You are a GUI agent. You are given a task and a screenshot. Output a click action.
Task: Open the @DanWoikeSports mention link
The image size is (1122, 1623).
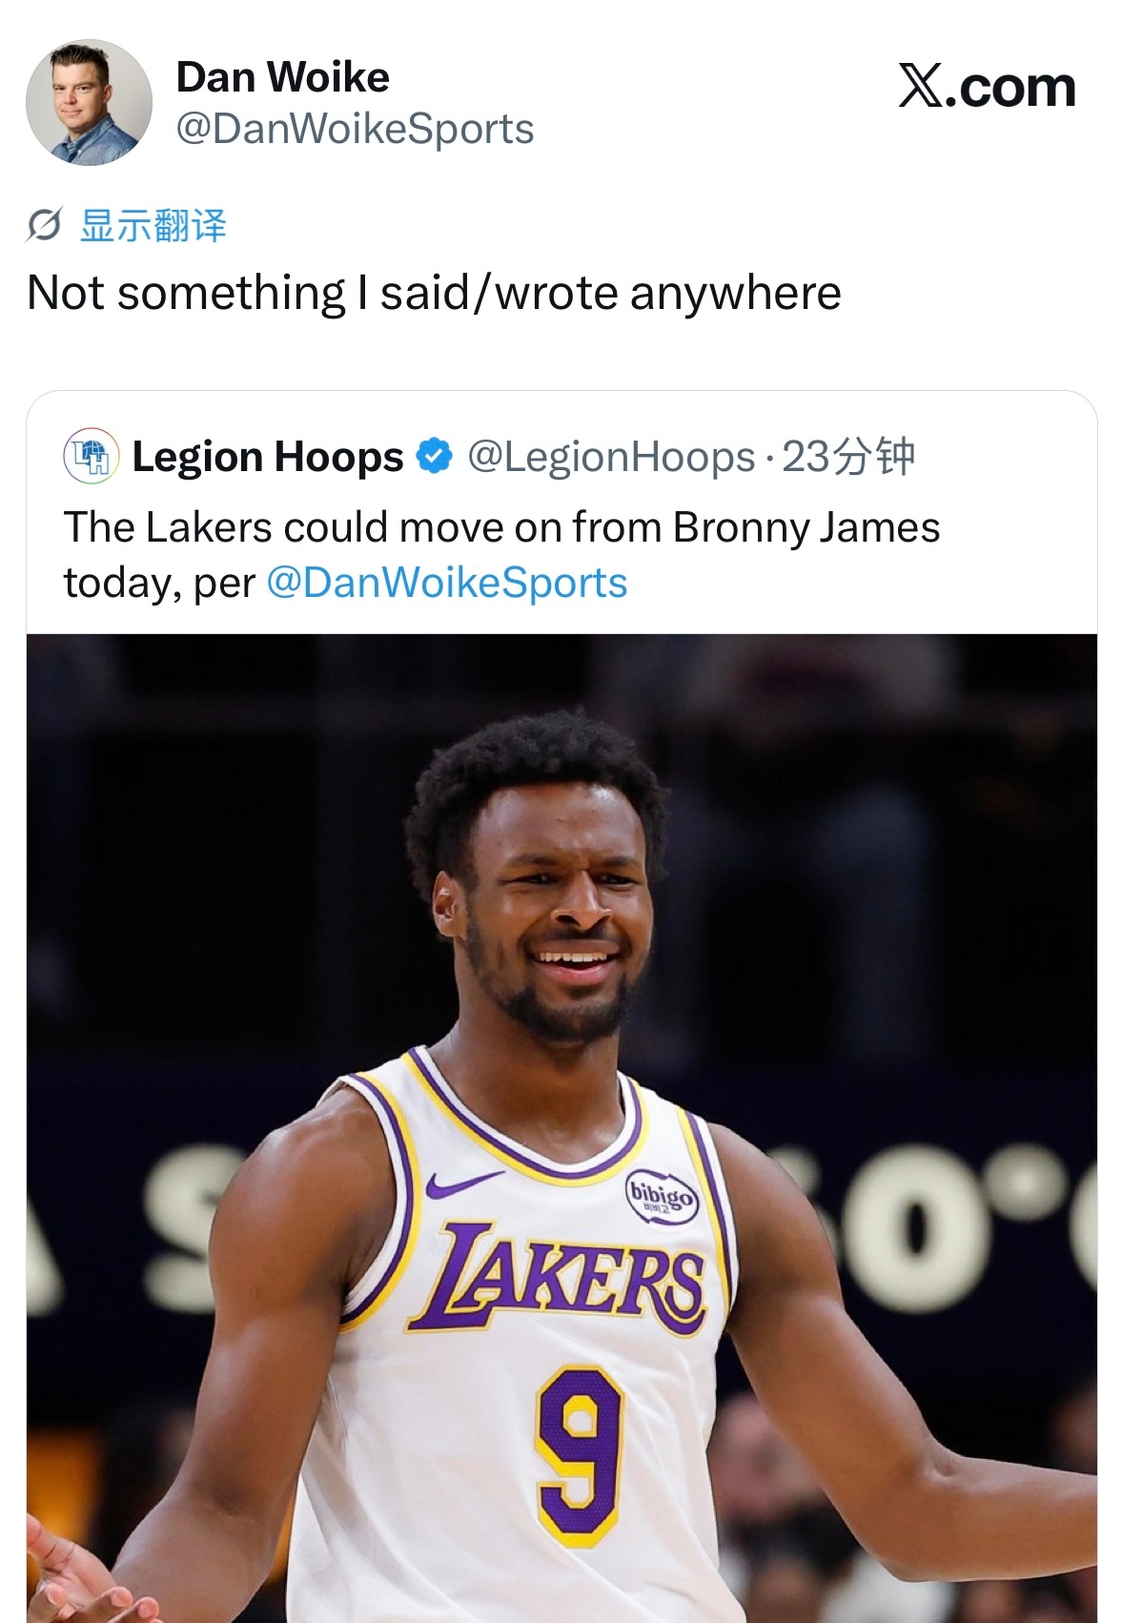pyautogui.click(x=446, y=583)
